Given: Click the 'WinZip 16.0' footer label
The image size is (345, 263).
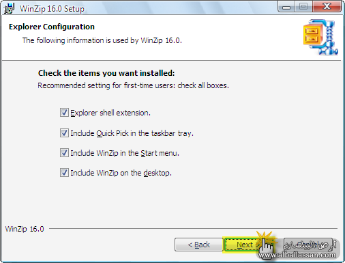Looking at the screenshot, I should click(25, 229).
